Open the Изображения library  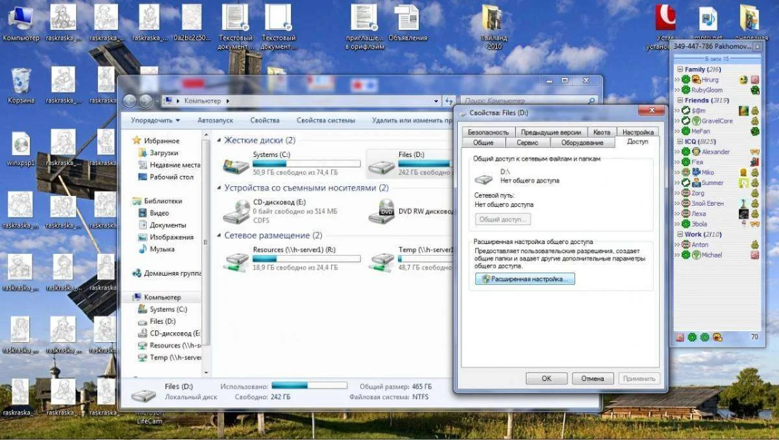(166, 237)
